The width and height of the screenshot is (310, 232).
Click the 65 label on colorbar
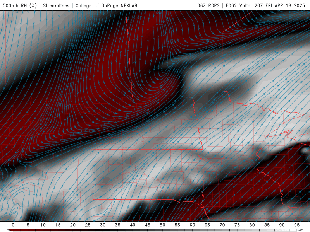(x=207, y=225)
